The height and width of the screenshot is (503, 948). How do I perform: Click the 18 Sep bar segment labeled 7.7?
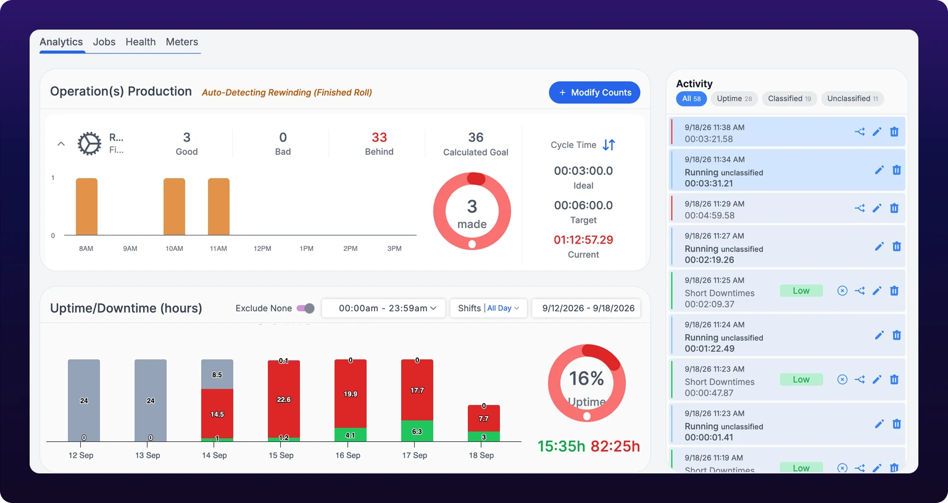click(x=484, y=419)
